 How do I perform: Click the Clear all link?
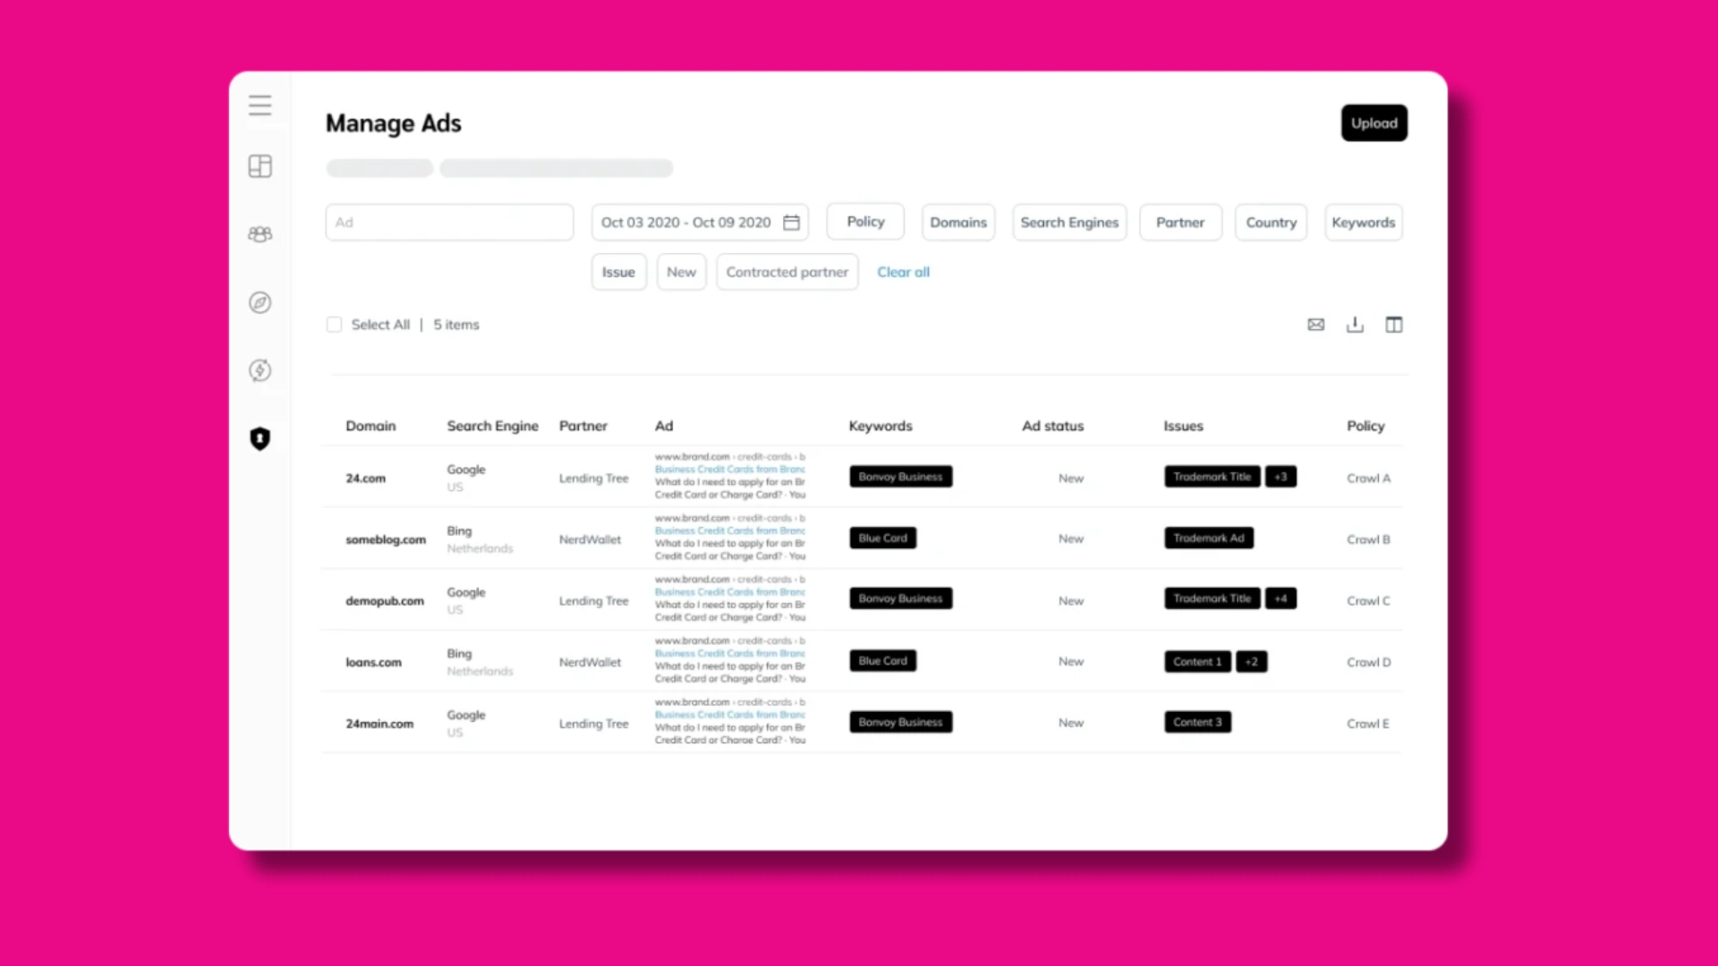coord(903,271)
